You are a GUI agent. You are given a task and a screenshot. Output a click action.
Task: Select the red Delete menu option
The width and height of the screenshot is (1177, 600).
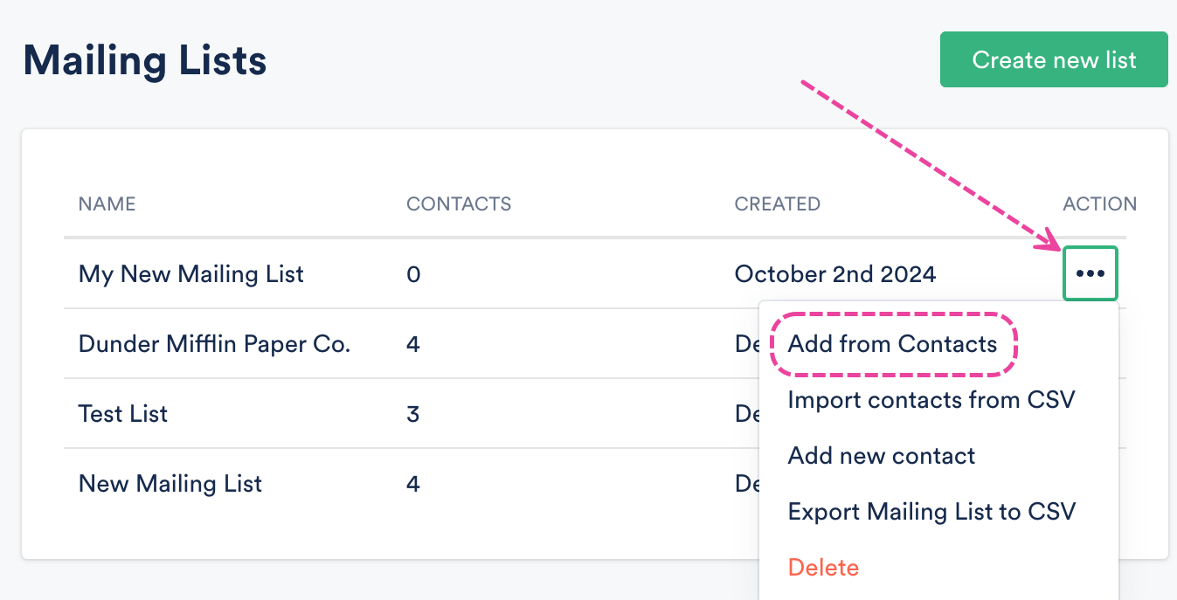(823, 568)
